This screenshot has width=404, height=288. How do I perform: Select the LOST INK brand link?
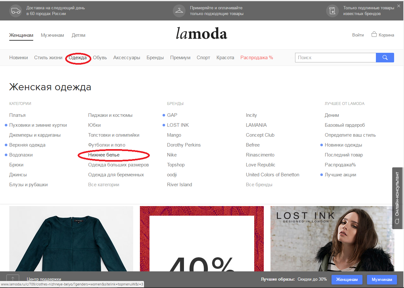click(178, 125)
